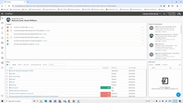Open the Smartsheet Demo bookmark
This screenshot has width=183, height=103.
(137, 9)
